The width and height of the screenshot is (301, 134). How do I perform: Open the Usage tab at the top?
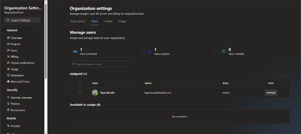122,21
